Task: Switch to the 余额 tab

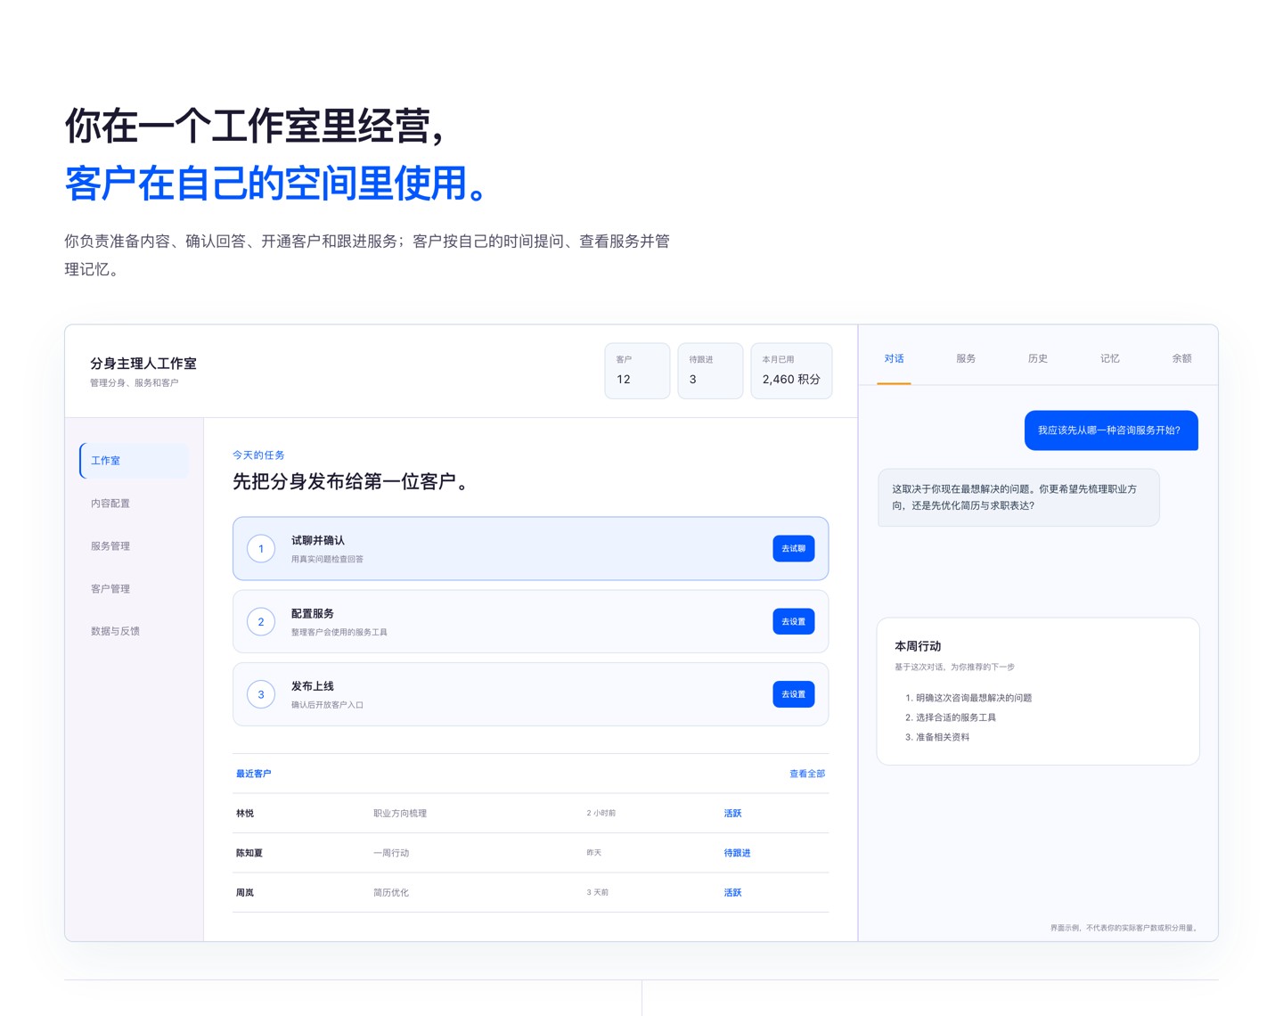Action: pos(1181,358)
